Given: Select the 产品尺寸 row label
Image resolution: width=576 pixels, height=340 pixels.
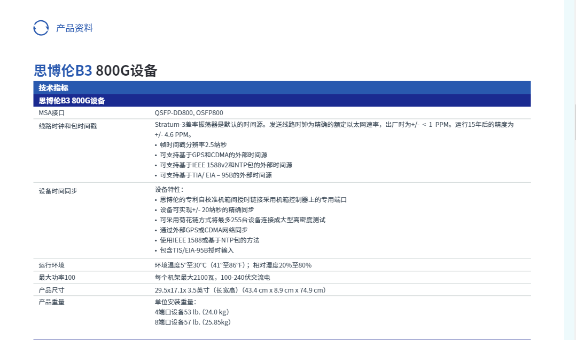Looking at the screenshot, I should (x=52, y=290).
